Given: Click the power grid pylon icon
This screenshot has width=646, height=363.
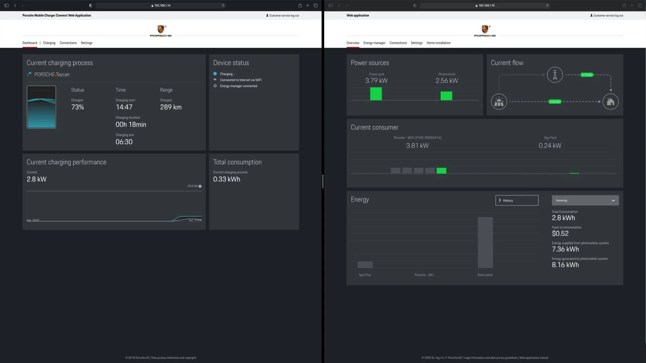Looking at the screenshot, I should click(555, 75).
